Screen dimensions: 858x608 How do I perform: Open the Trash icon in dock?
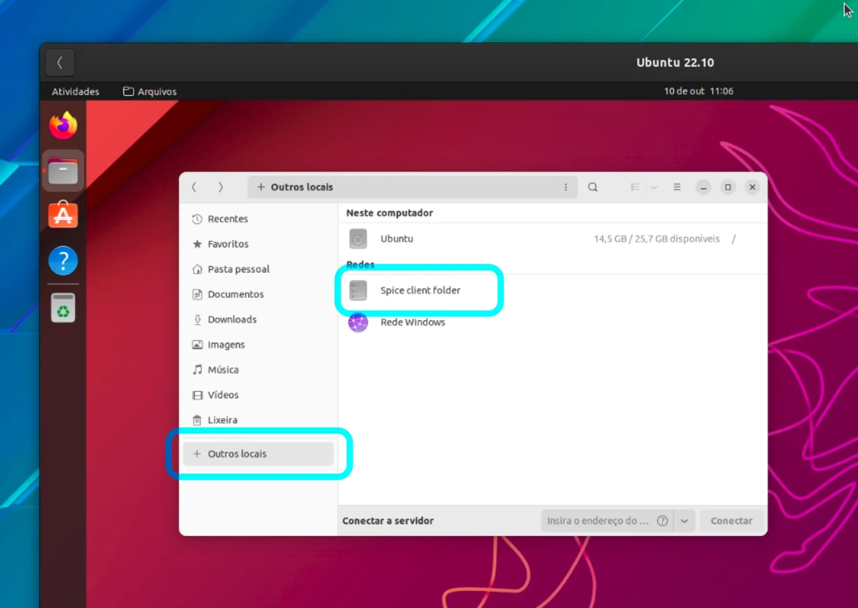[x=63, y=307]
